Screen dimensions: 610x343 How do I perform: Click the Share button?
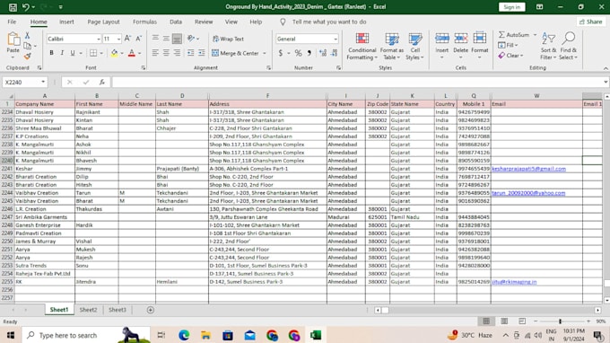(591, 22)
